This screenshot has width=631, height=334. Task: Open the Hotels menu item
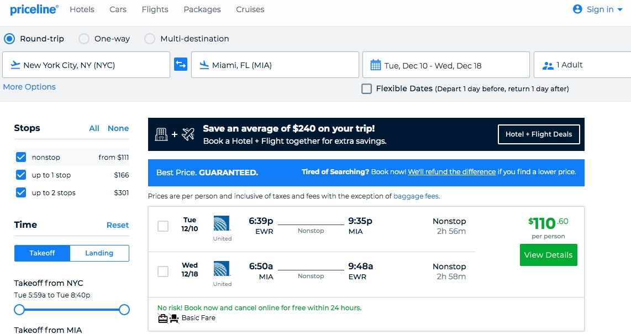[x=82, y=9]
